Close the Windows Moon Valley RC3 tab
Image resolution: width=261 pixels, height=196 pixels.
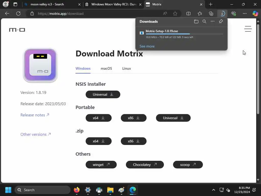(x=140, y=4)
